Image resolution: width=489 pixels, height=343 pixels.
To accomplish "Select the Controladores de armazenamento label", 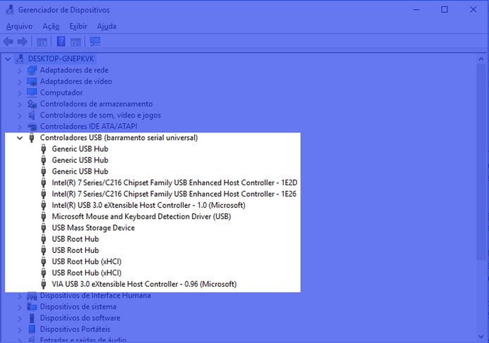I will coord(96,104).
